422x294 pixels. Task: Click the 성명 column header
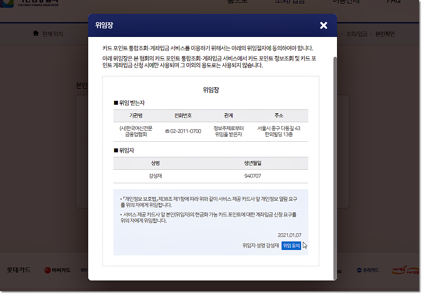155,163
